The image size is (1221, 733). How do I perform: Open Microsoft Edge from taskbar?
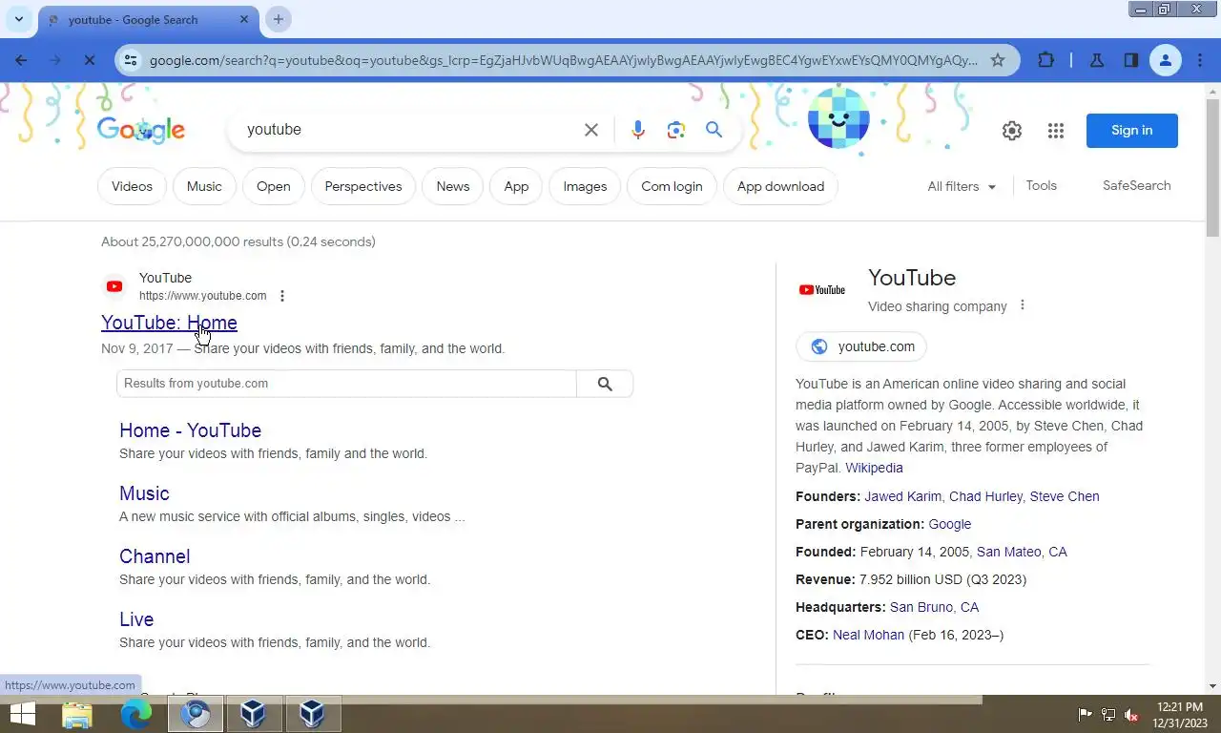click(x=136, y=714)
